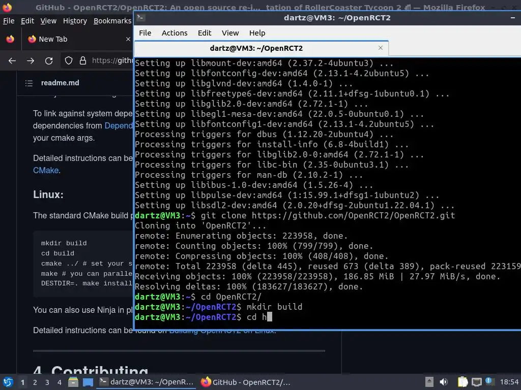521x390 pixels.
Task: Open Firefox View menu
Action: (x=48, y=21)
